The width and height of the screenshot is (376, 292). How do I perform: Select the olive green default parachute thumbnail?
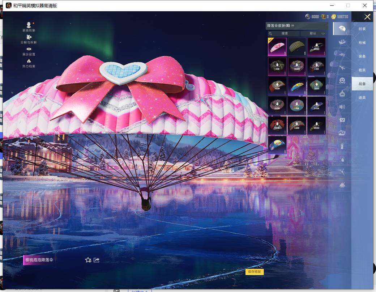pyautogui.click(x=297, y=47)
